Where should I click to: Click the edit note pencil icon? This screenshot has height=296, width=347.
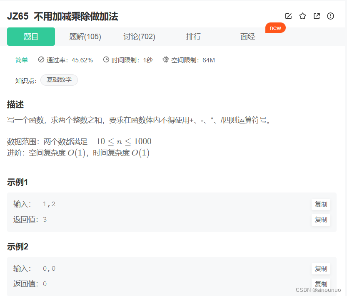(x=288, y=16)
